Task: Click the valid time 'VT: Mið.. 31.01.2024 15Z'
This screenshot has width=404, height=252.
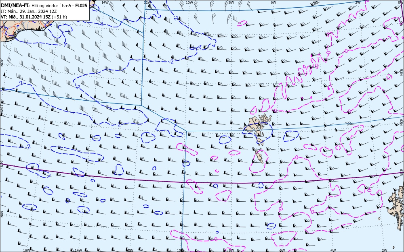Action: (x=25, y=17)
